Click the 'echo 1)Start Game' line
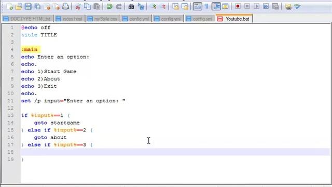 tap(49, 72)
